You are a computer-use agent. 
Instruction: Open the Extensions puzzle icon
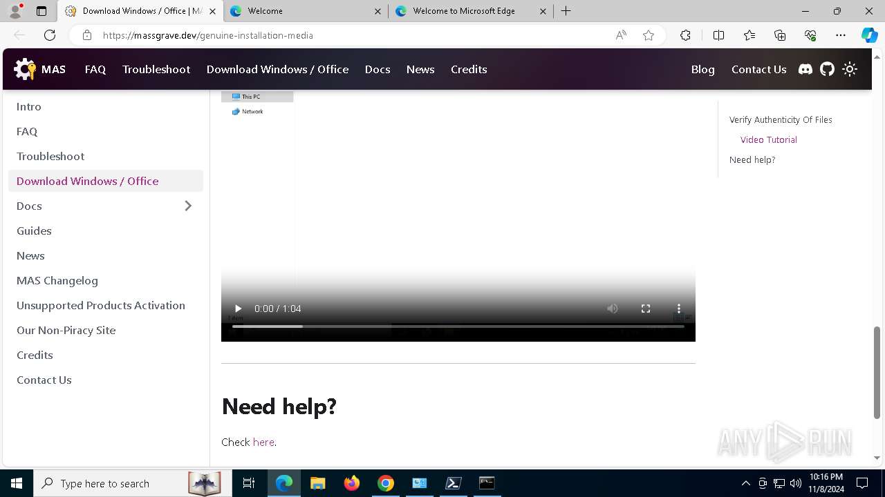[x=685, y=35]
